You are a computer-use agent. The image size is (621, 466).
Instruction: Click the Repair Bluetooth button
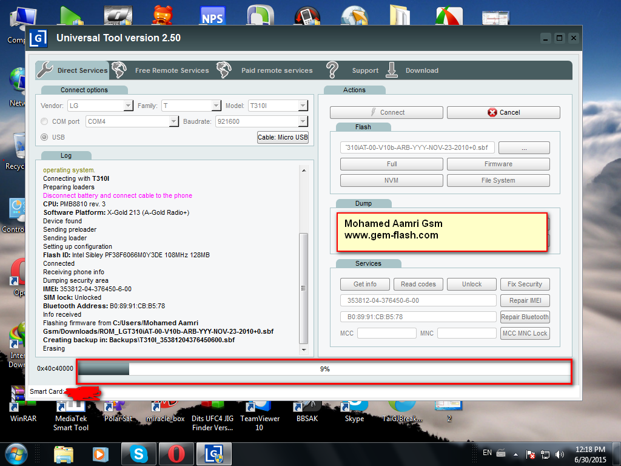(525, 317)
